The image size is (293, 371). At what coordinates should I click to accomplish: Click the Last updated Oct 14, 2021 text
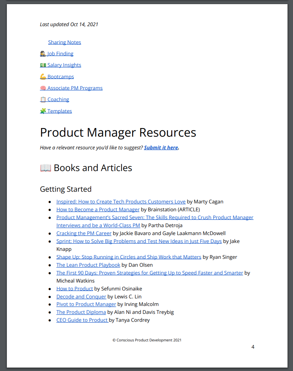tap(69, 25)
